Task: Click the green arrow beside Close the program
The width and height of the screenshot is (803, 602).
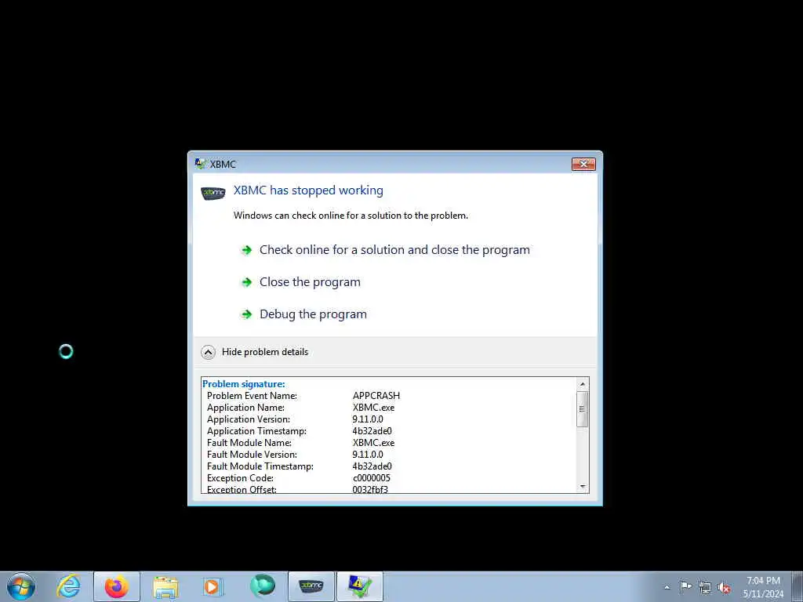Action: pos(247,282)
